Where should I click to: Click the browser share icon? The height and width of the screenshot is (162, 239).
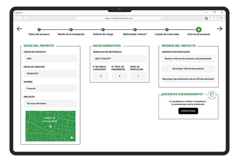(x=214, y=18)
